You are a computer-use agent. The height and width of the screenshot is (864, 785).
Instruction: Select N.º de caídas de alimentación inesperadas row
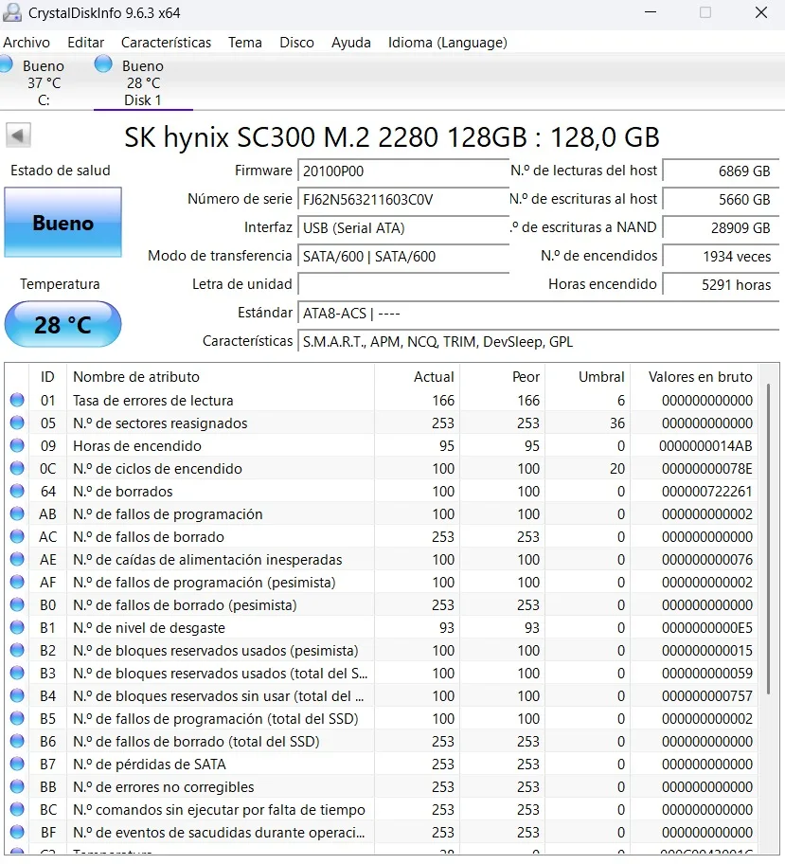[x=382, y=559]
